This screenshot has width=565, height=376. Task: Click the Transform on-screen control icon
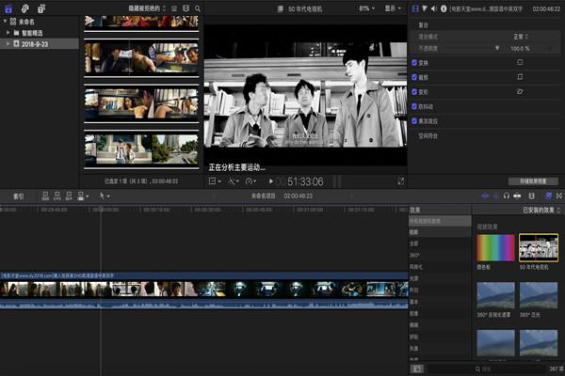(520, 62)
